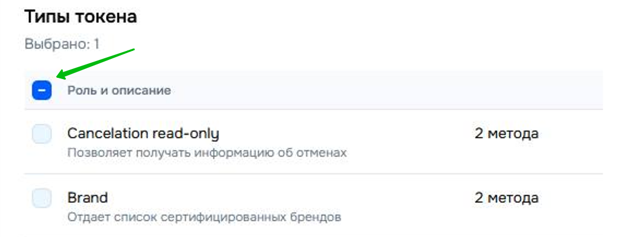Click description "Позволяет получать информацию об отменах"

point(207,152)
